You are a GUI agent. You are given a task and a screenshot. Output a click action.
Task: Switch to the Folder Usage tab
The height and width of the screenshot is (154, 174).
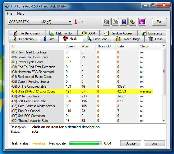pyautogui.click(x=128, y=39)
